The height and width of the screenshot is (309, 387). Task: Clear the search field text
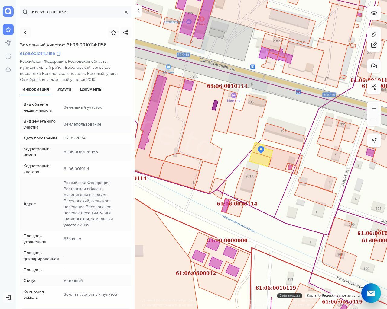click(126, 12)
